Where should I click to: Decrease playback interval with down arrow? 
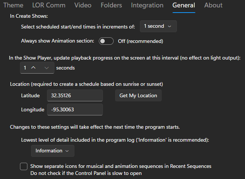(46, 68)
